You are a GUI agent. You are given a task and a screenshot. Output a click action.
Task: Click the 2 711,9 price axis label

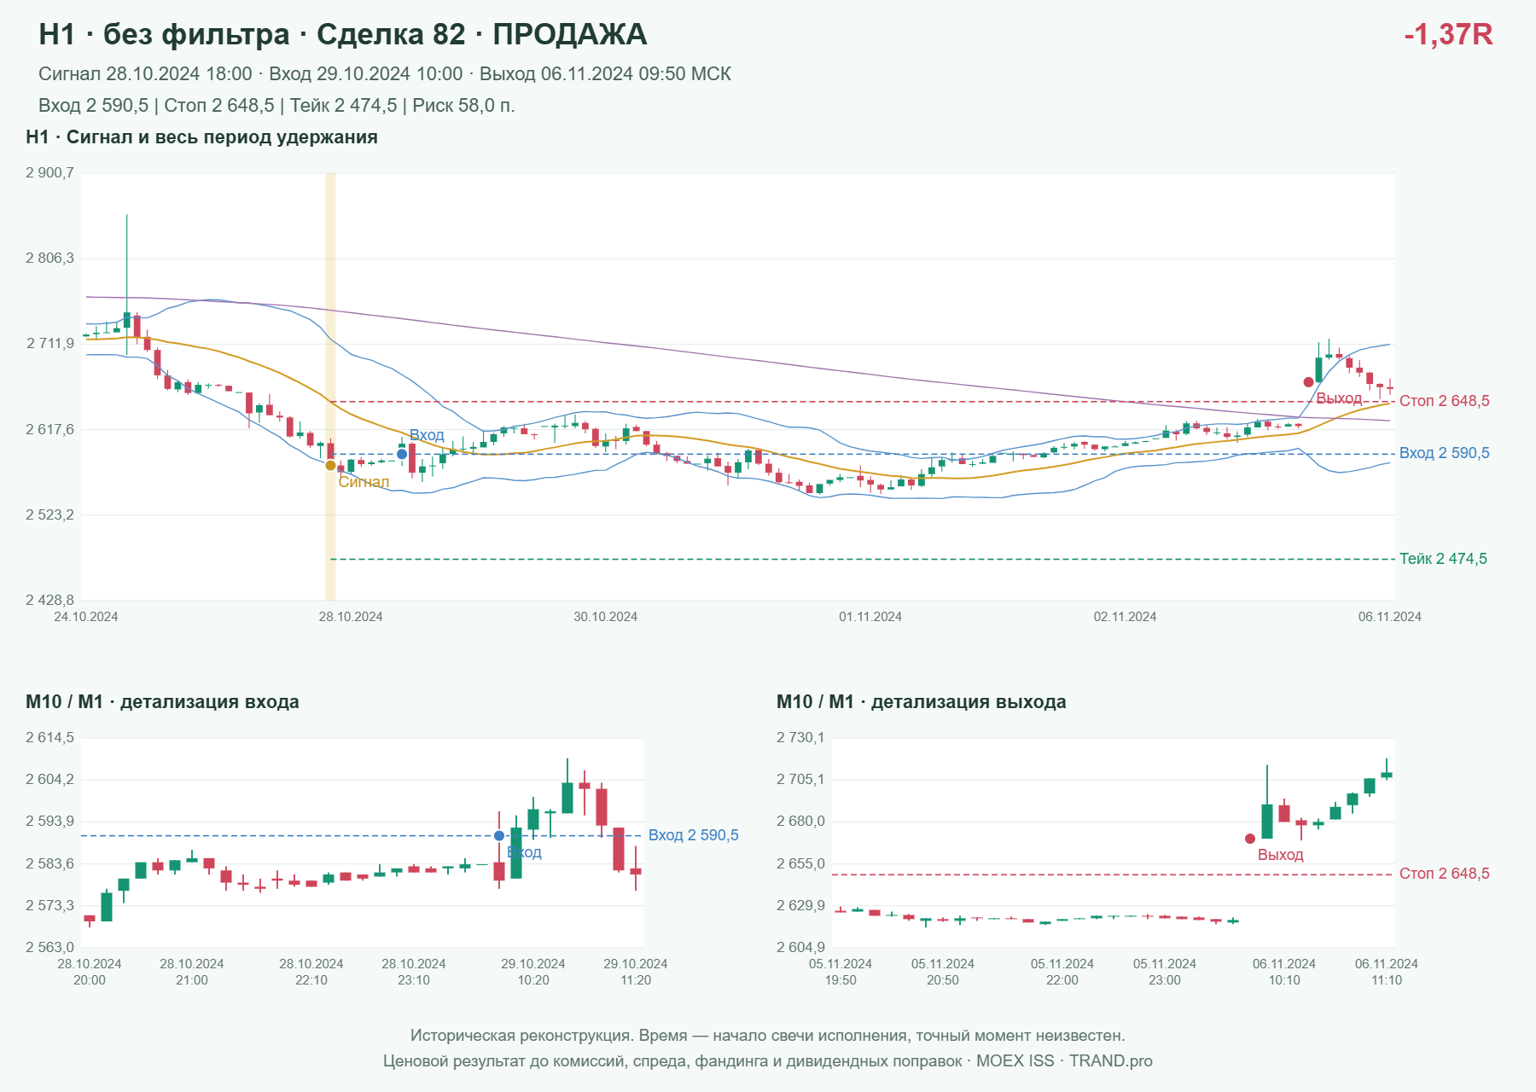click(x=49, y=344)
